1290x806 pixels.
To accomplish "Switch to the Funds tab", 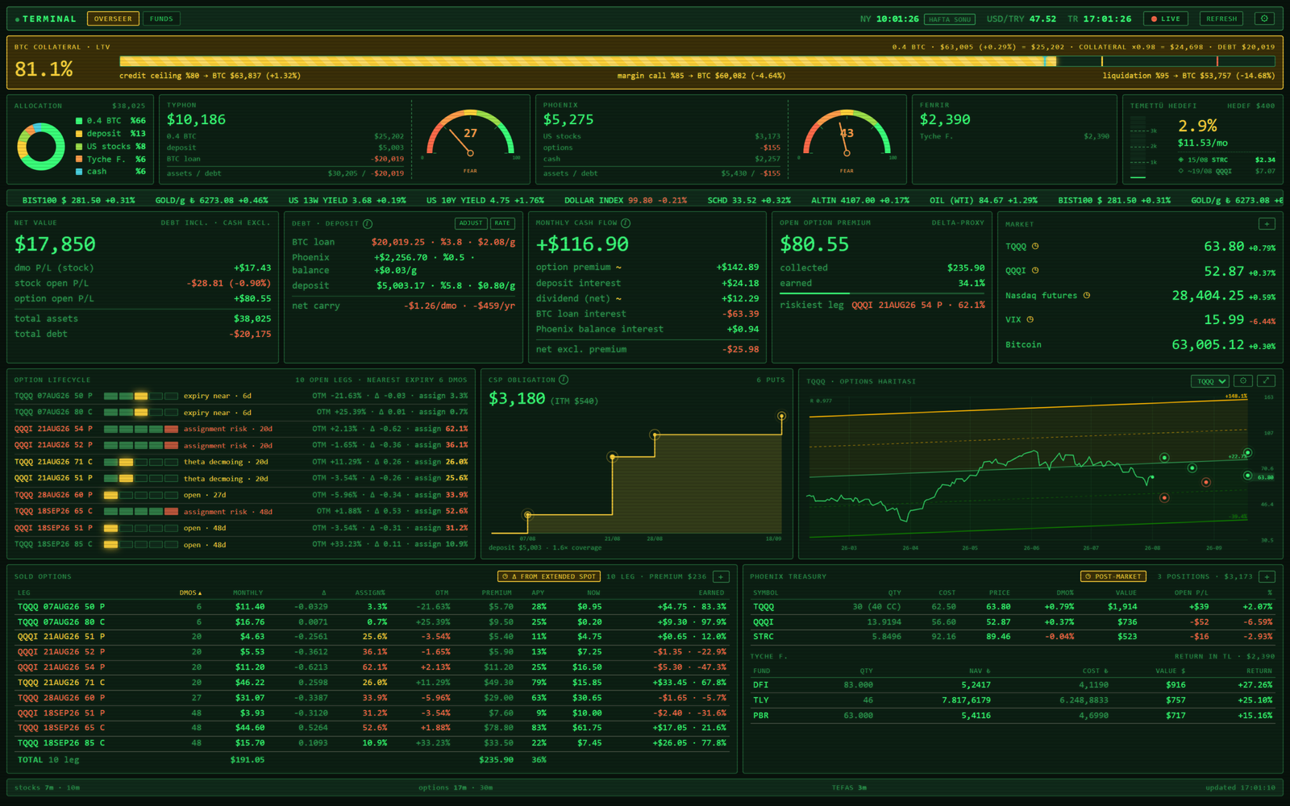I will [161, 19].
